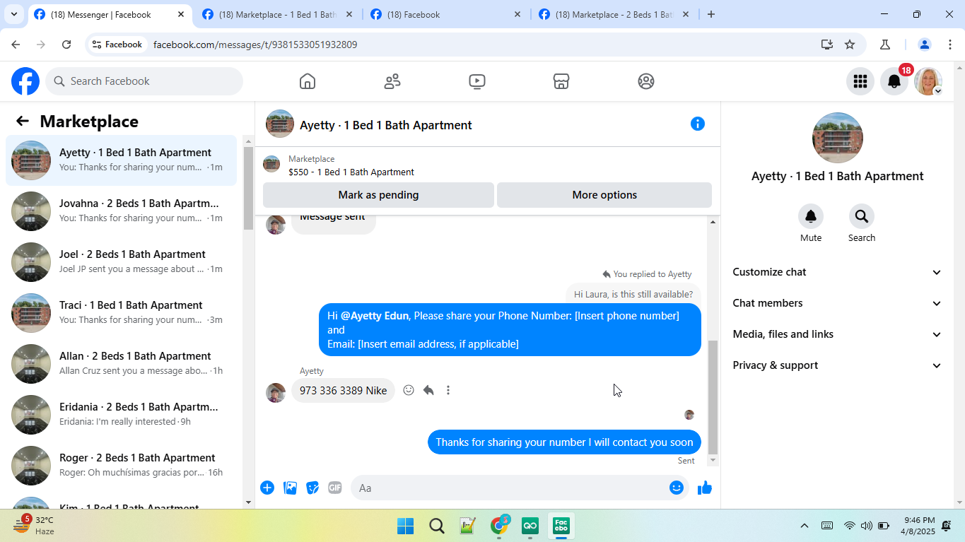React to the 973 336 3389 message
Image resolution: width=965 pixels, height=542 pixels.
[x=409, y=390]
